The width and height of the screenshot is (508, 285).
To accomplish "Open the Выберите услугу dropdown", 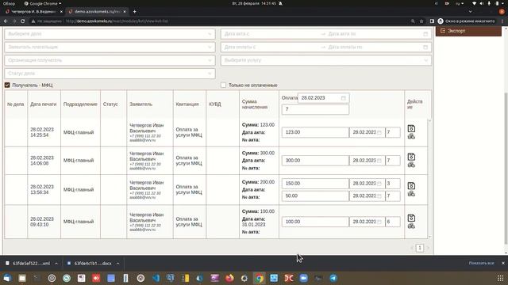I will [326, 60].
